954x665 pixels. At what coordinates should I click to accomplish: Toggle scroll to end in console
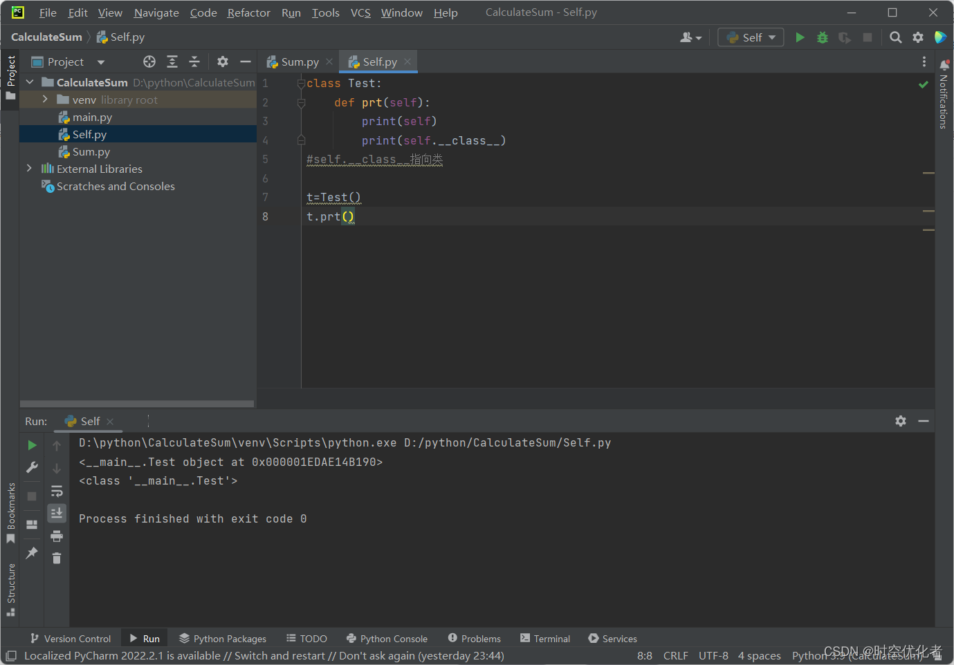coord(57,513)
